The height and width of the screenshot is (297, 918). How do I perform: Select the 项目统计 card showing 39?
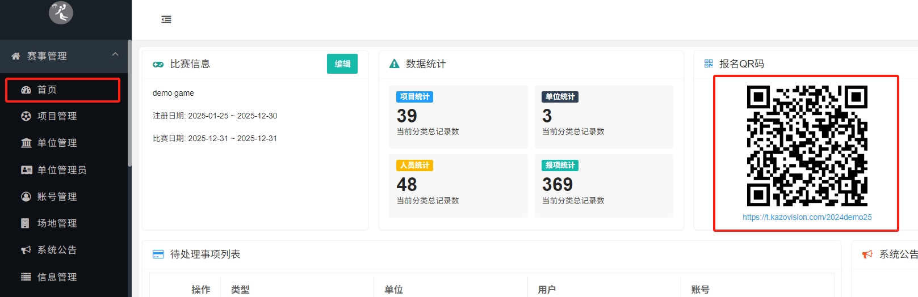pyautogui.click(x=458, y=117)
